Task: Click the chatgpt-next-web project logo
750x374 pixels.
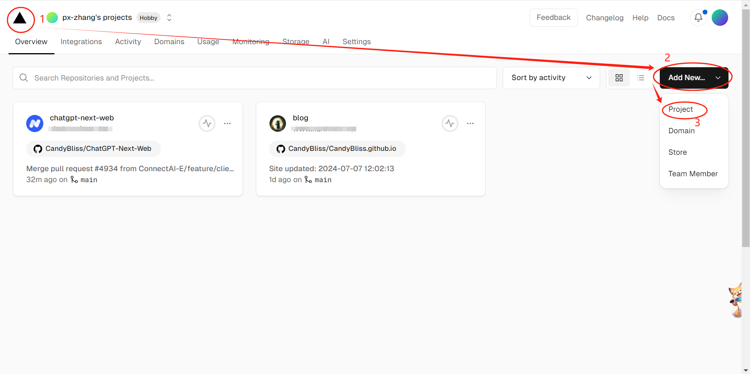Action: point(35,123)
